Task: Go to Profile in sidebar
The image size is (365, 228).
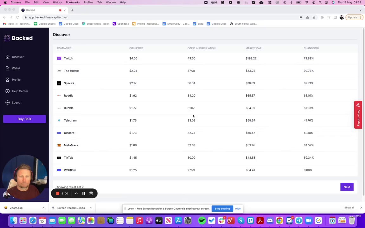Action: (x=13, y=80)
